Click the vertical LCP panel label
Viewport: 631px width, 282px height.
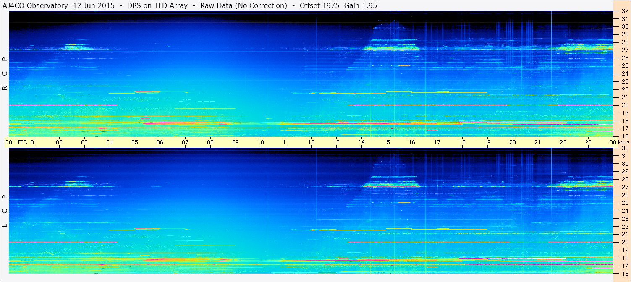pos(5,211)
